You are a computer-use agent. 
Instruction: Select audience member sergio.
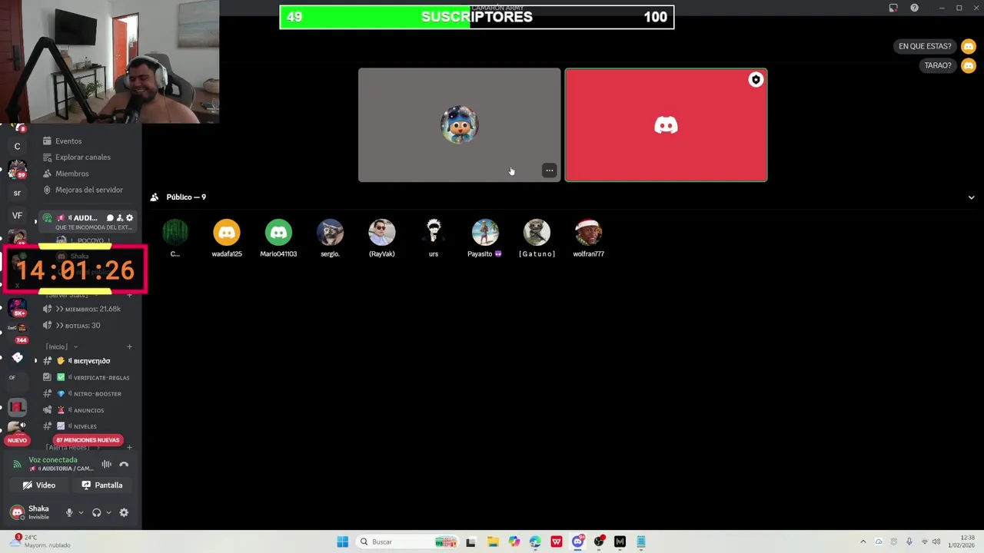pos(330,237)
